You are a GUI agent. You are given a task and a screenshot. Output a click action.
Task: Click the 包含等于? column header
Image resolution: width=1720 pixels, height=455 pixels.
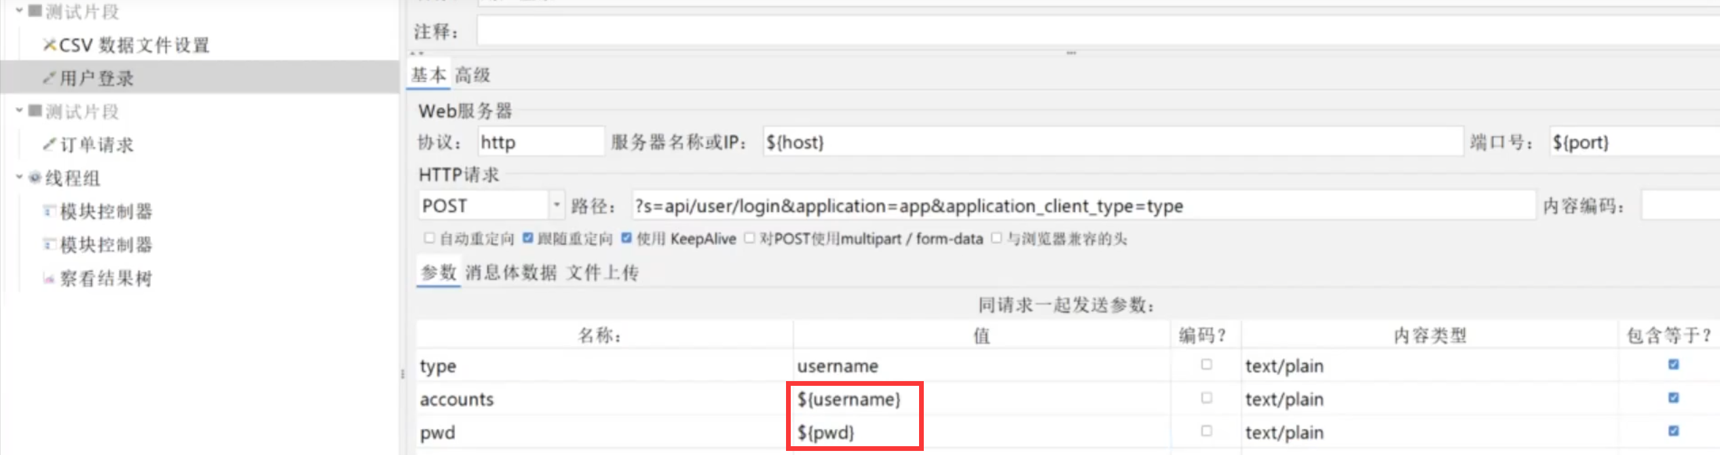point(1670,335)
